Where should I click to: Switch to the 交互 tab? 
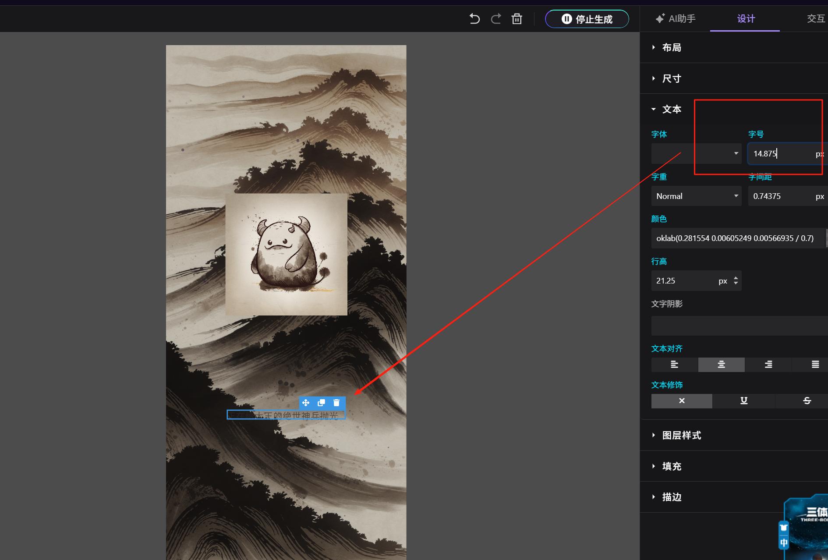tap(816, 18)
